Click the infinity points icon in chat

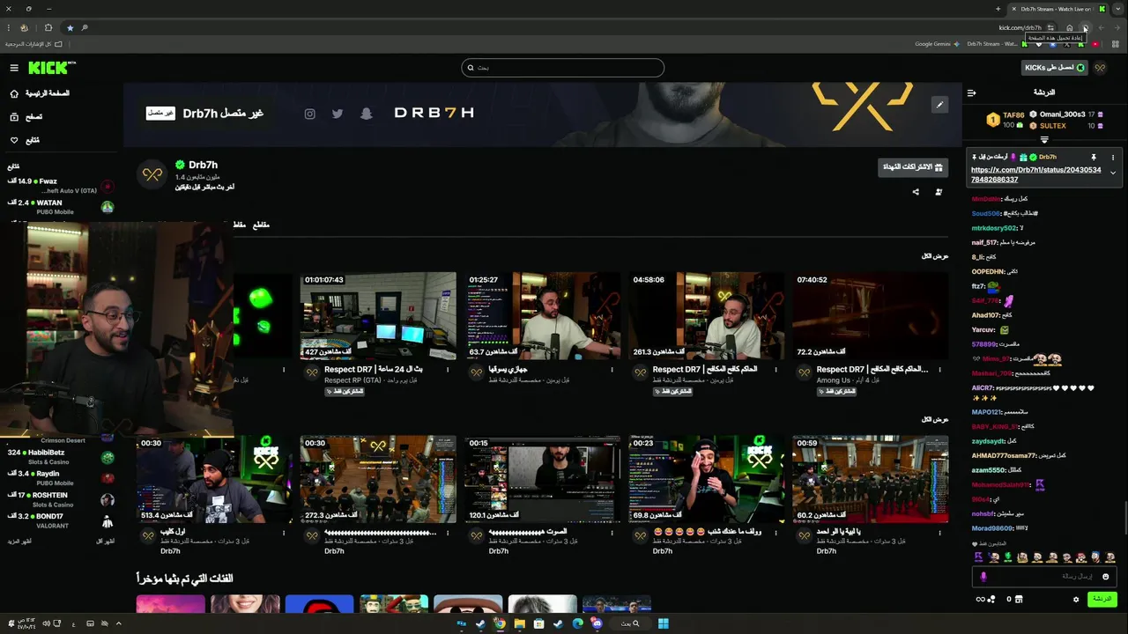[x=985, y=600]
